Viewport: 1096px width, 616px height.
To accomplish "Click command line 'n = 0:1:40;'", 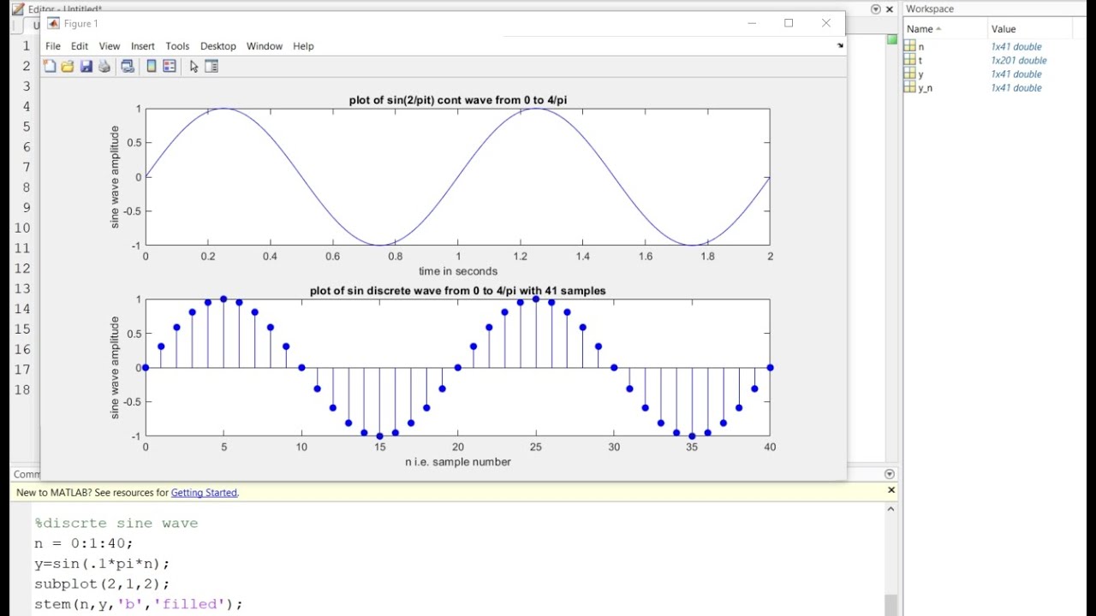I will [84, 543].
